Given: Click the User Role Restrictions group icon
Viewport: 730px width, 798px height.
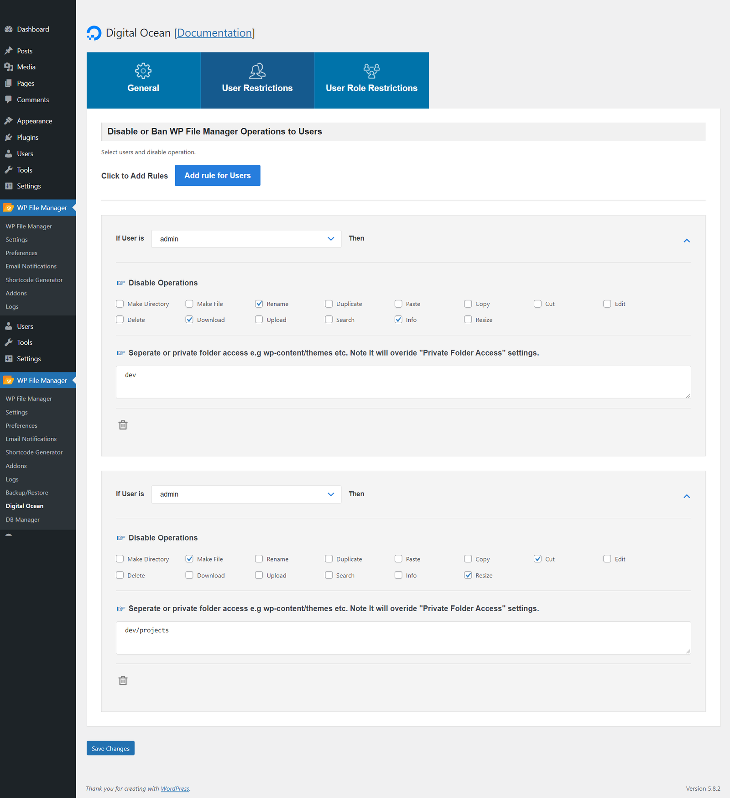Looking at the screenshot, I should (371, 71).
